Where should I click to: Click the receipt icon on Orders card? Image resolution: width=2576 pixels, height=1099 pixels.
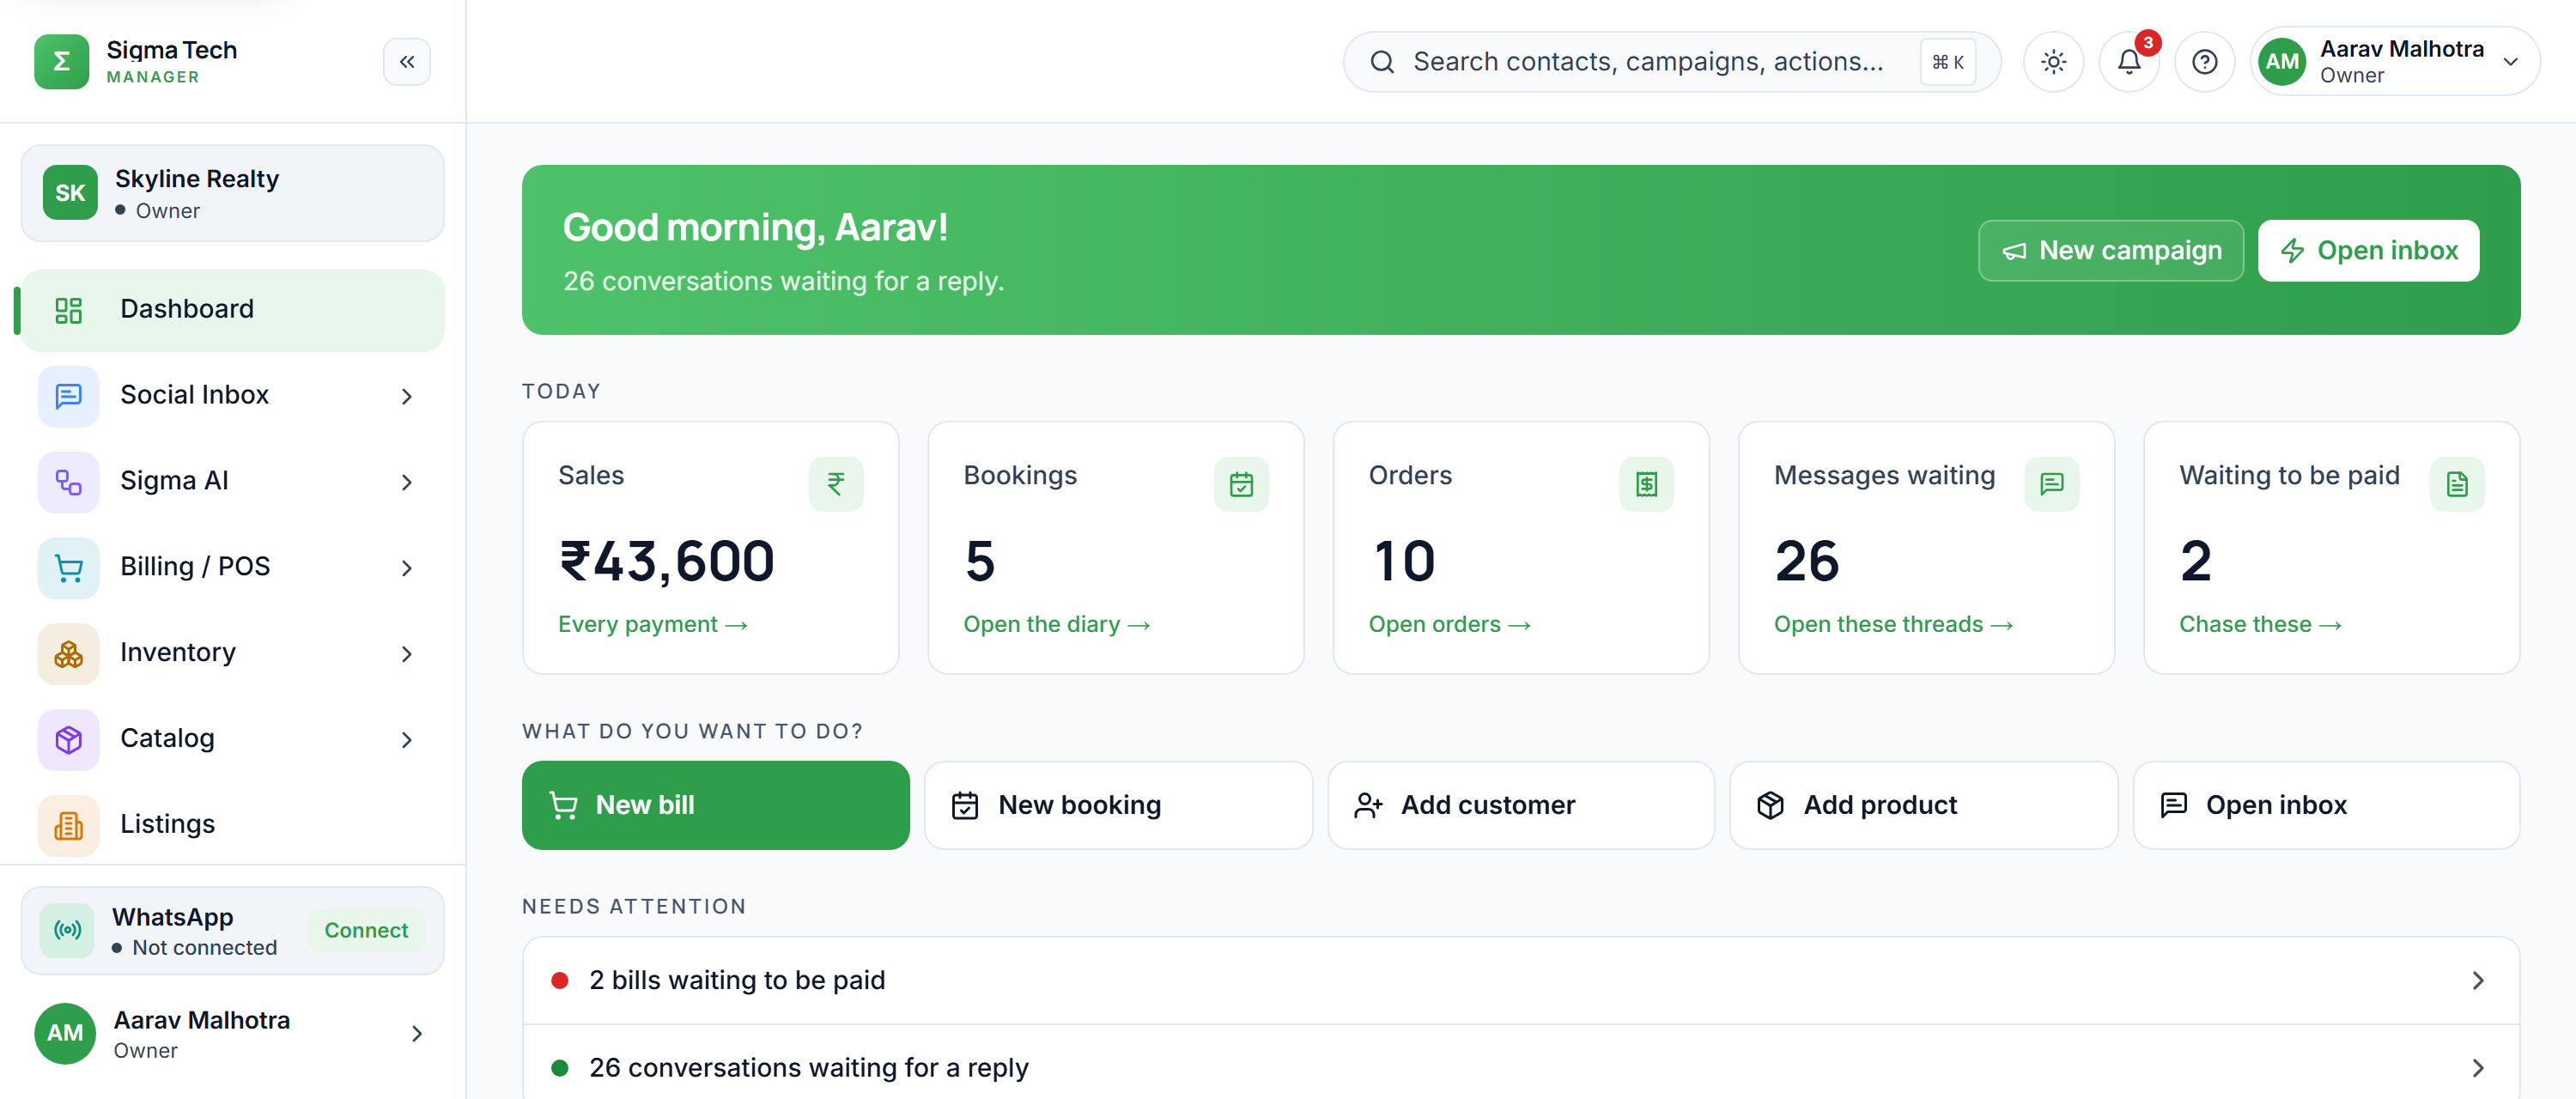click(x=1646, y=484)
